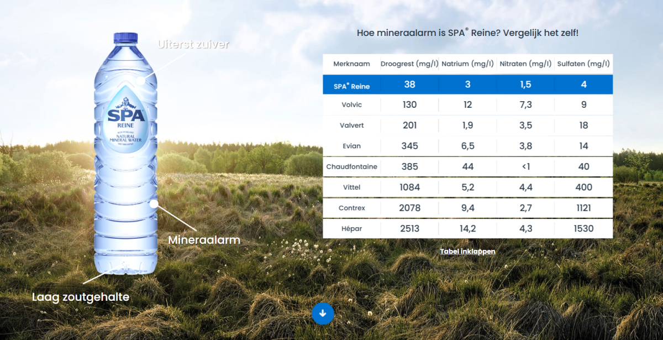The image size is (663, 340).
Task: Click the Laag zoutgehalte label
Action: coord(81,297)
